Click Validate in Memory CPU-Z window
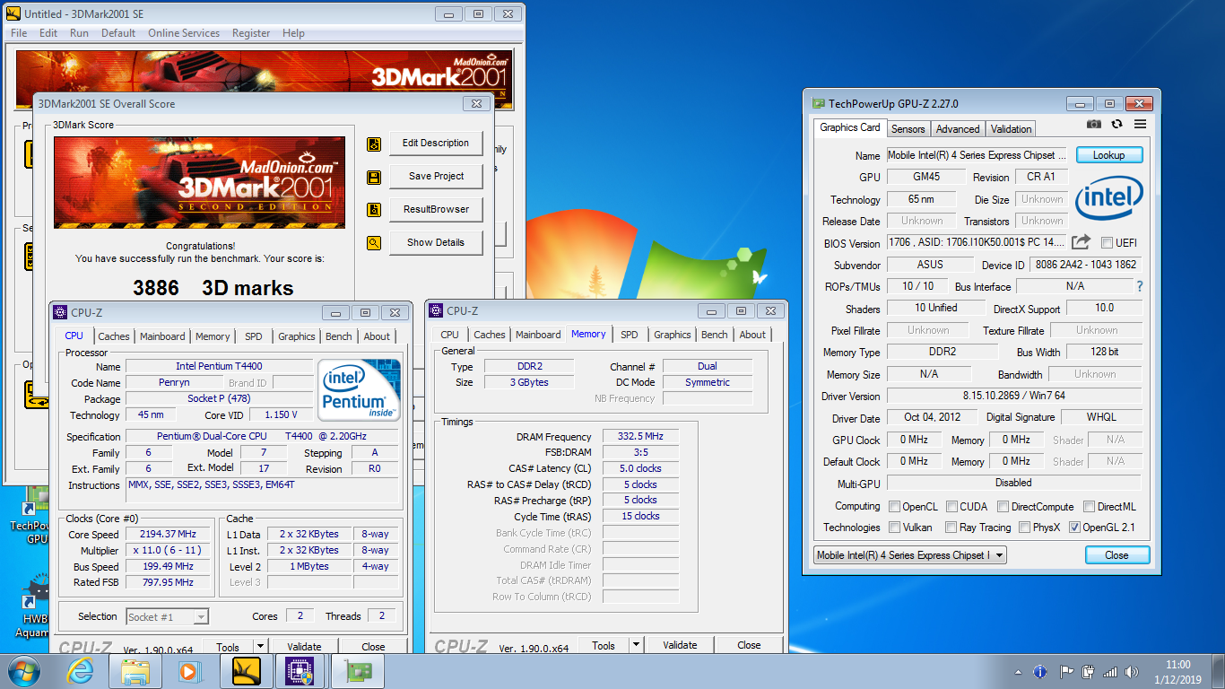The width and height of the screenshot is (1225, 689). (x=680, y=645)
